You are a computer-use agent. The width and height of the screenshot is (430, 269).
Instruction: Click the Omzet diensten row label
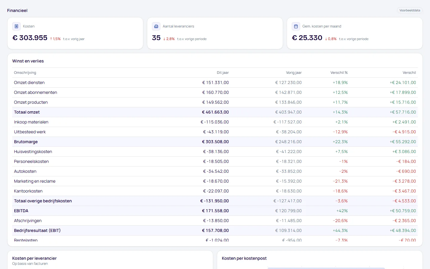(x=29, y=82)
